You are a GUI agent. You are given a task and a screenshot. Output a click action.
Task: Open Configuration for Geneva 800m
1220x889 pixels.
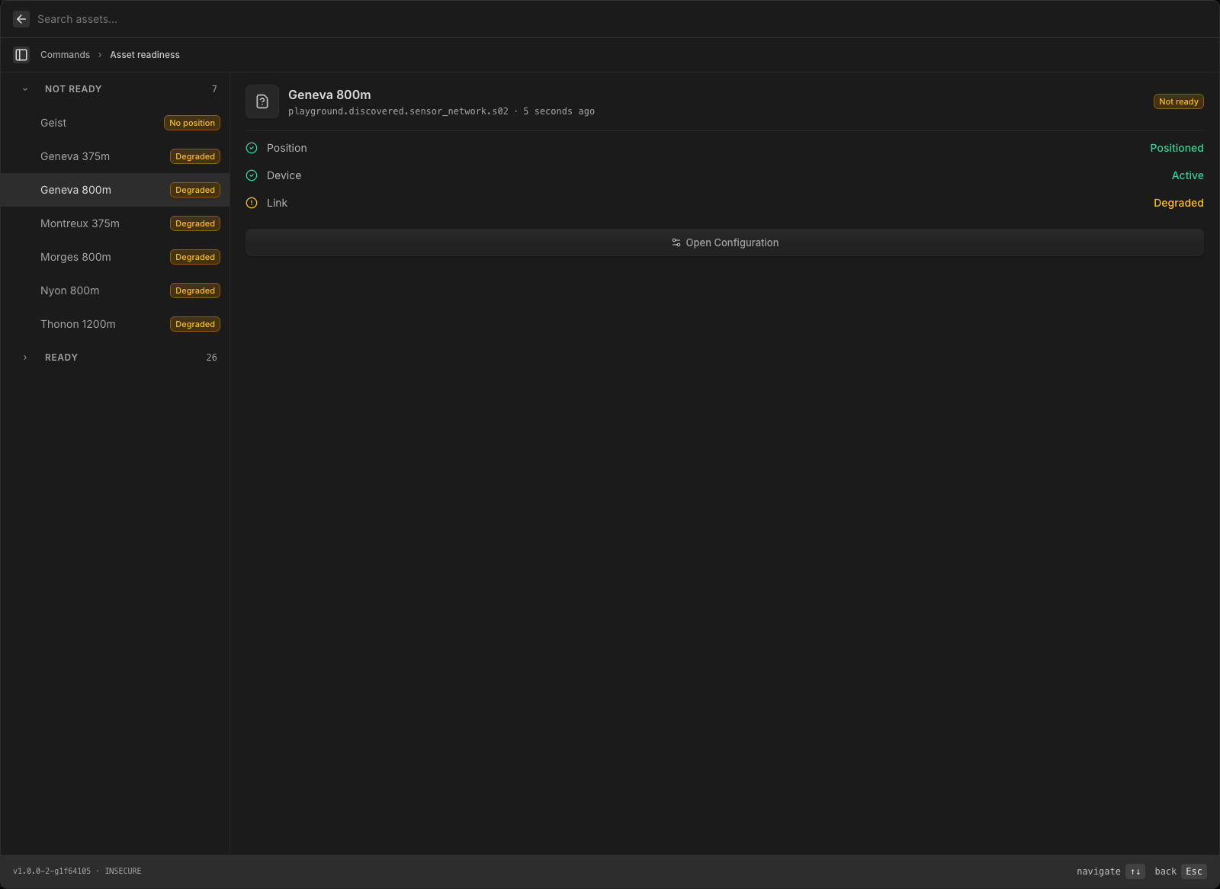pyautogui.click(x=724, y=242)
